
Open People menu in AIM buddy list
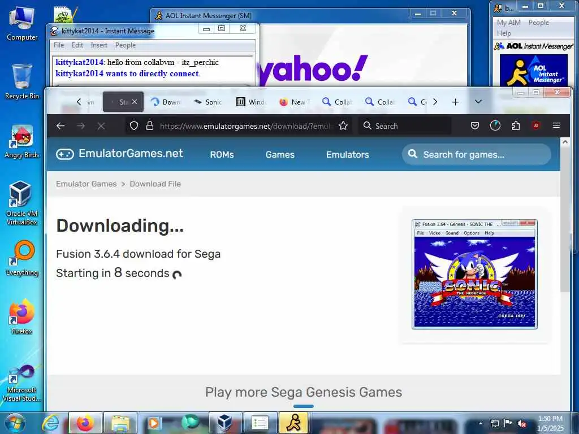pyautogui.click(x=539, y=23)
